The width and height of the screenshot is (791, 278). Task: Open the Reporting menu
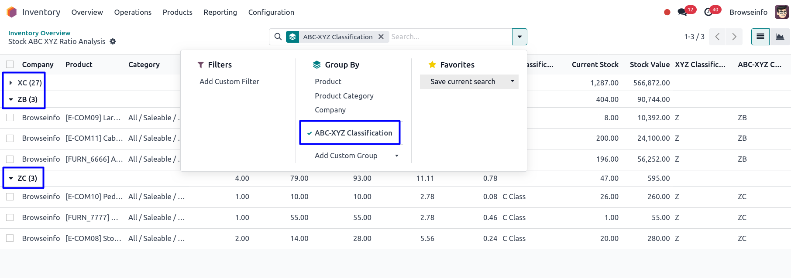click(x=220, y=12)
